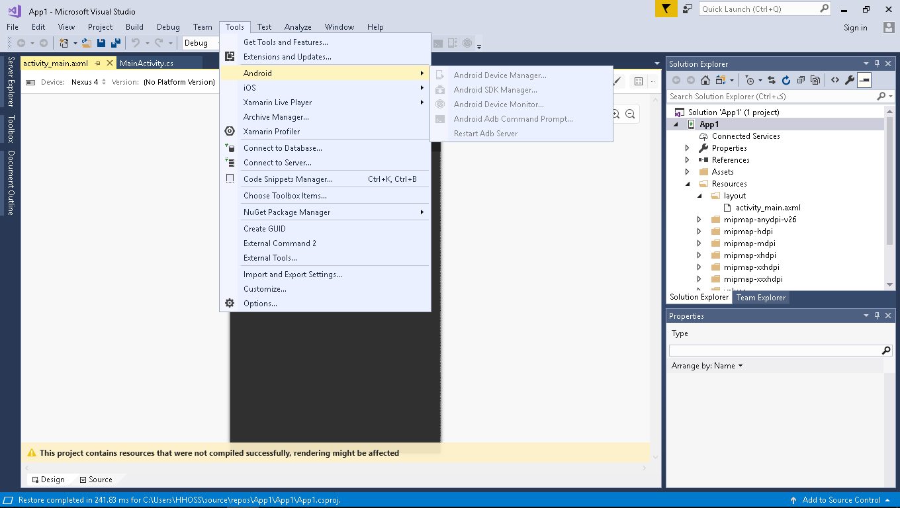Collapse the Resources folder
Image resolution: width=900 pixels, height=508 pixels.
coord(688,184)
